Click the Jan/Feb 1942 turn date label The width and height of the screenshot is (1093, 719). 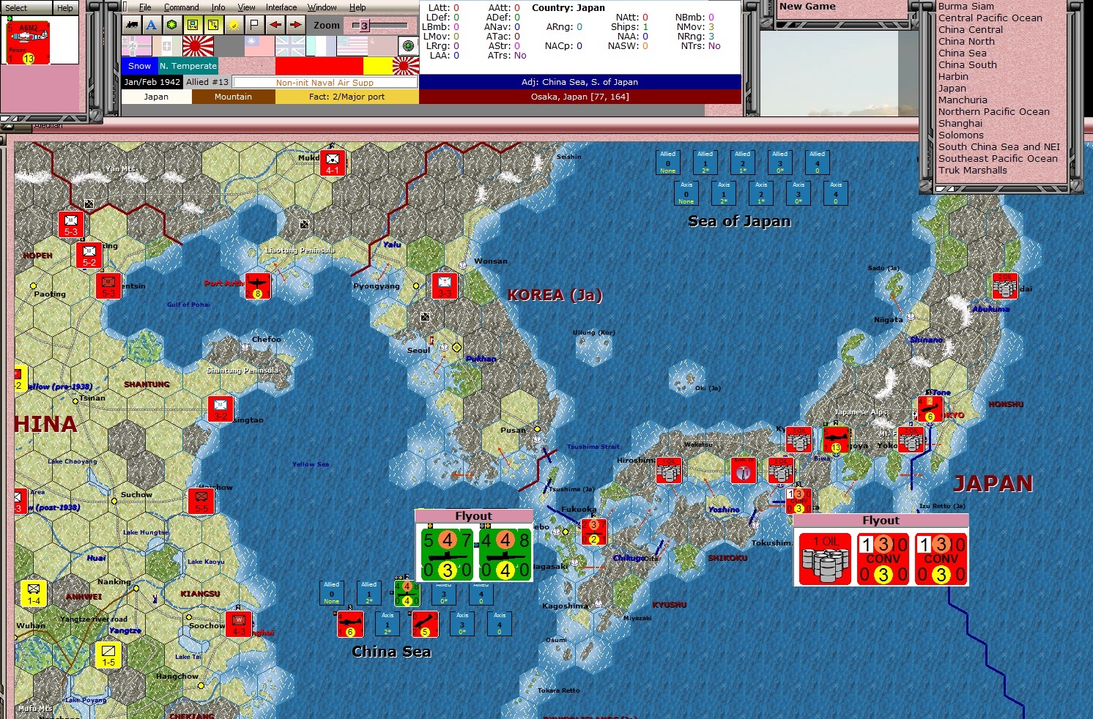tap(152, 82)
